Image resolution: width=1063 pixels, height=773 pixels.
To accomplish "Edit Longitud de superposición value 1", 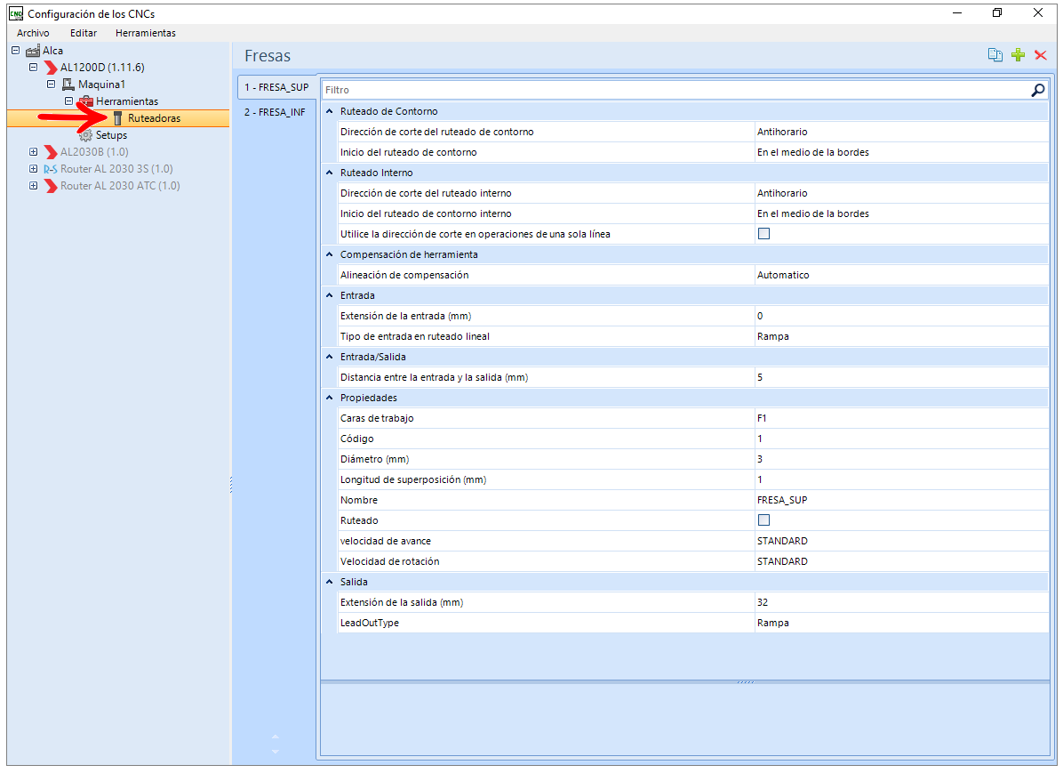I will pos(901,479).
